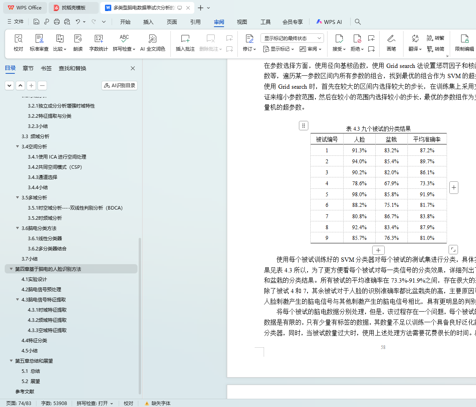The height and width of the screenshot is (407, 476).
Task: Switch to the 找稻壳模板 window tab
Action: click(74, 8)
